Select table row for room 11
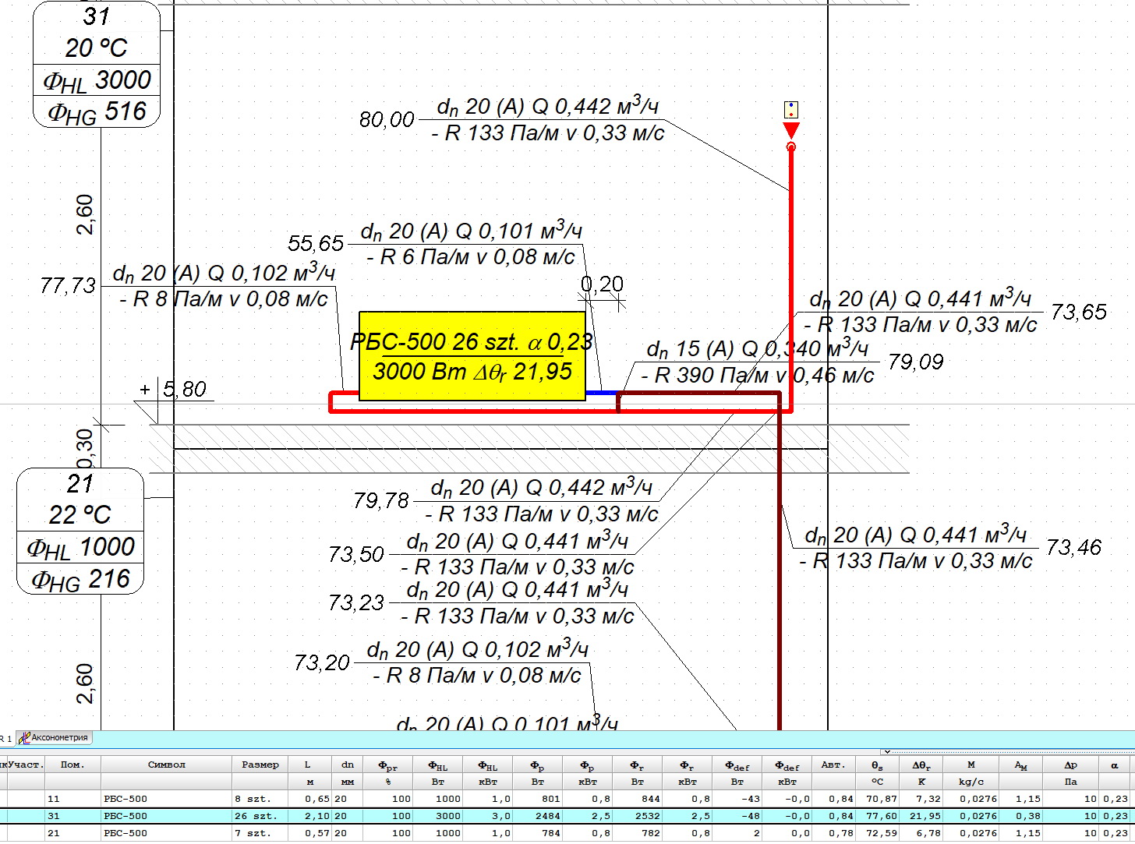The image size is (1135, 844). pos(567,799)
